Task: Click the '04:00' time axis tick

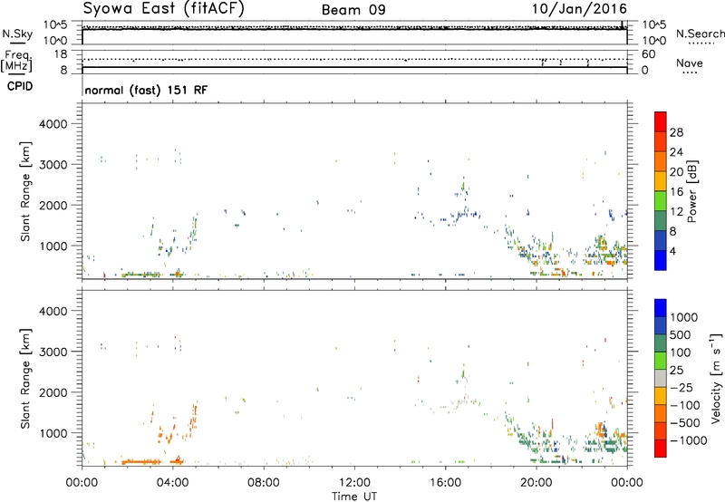Action: click(x=173, y=483)
